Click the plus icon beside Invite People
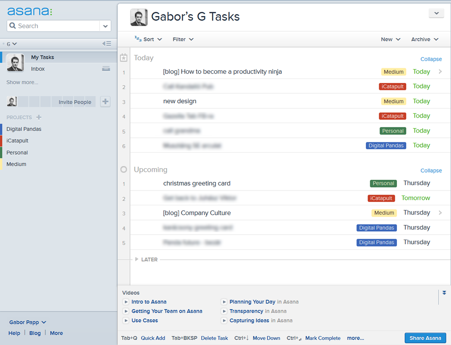This screenshot has height=345, width=451. tap(105, 102)
